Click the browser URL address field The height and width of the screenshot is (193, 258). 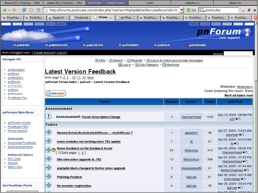click(112, 10)
